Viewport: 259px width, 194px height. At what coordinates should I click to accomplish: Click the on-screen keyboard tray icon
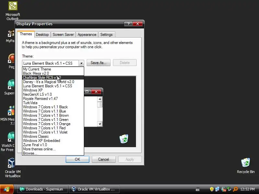[197, 189]
